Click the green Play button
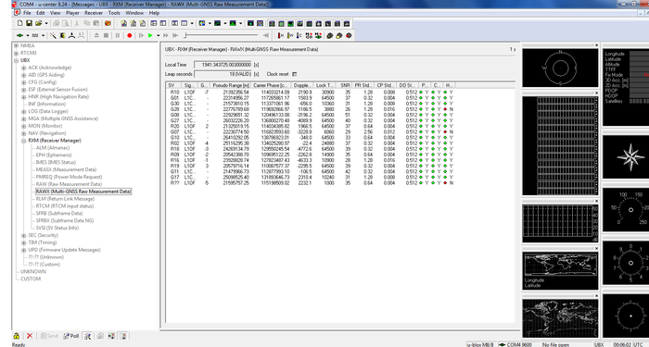The height and width of the screenshot is (347, 649). coord(150,36)
